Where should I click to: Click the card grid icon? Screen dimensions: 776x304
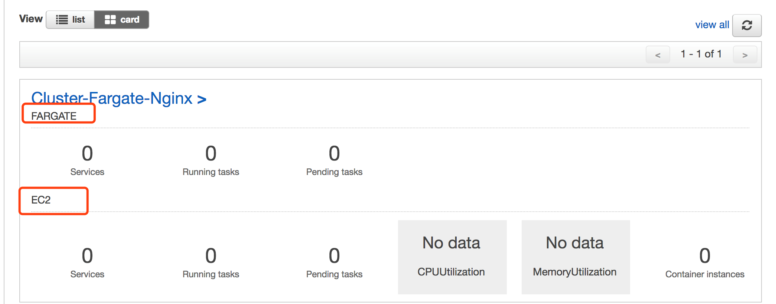click(110, 20)
